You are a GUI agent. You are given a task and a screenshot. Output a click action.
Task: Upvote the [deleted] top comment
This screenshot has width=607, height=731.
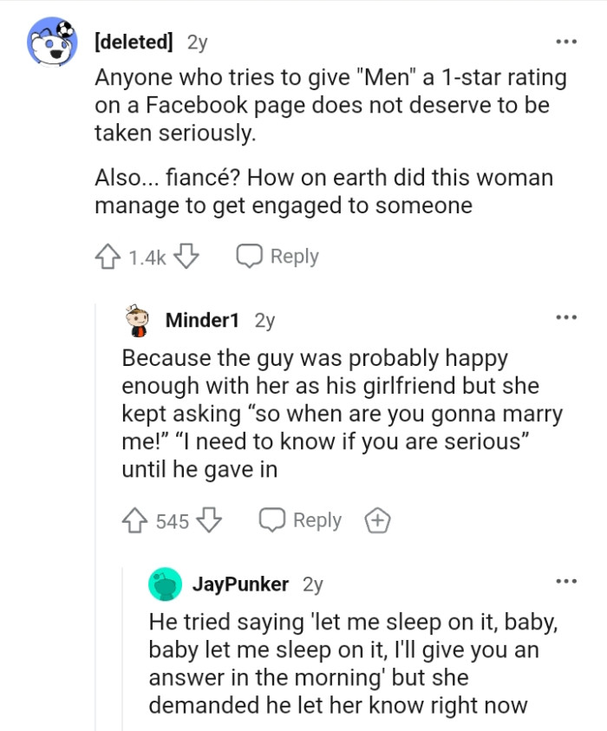tap(108, 255)
